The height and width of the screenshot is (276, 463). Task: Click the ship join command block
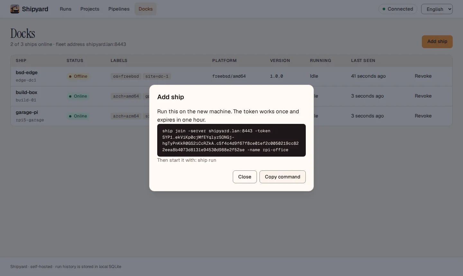(232, 140)
